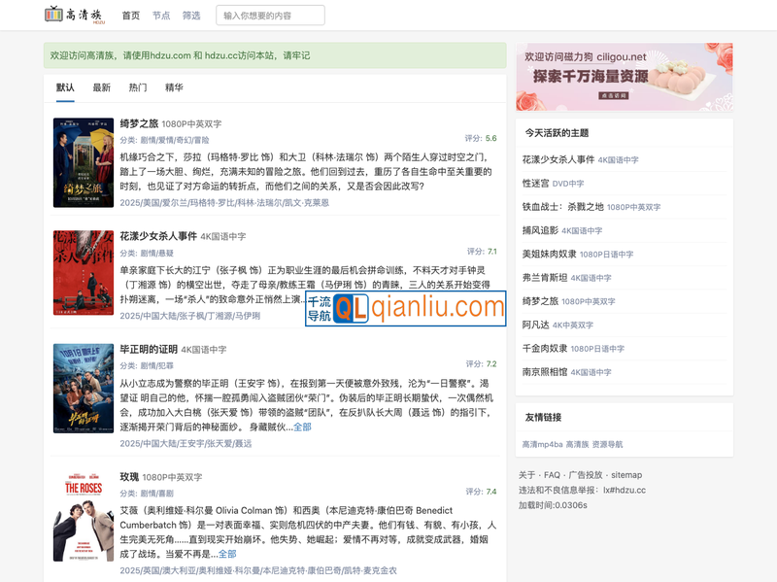Click the ciligou.net banner advertisement
Viewport: 777px width, 582px height.
pyautogui.click(x=625, y=77)
